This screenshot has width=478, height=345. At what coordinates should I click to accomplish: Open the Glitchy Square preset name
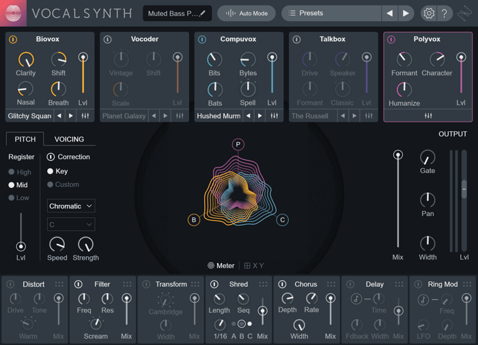click(29, 116)
